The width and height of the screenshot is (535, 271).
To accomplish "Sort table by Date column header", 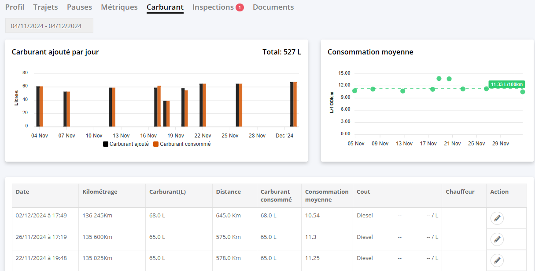I will [x=22, y=192].
